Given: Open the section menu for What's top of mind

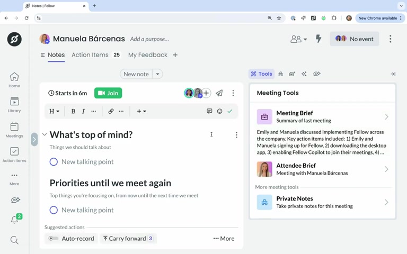Looking at the screenshot, I should 236,135.
